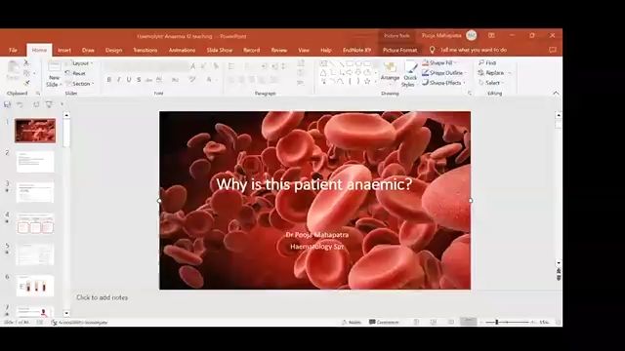Click the Tell me lightbulb icon

coord(432,50)
